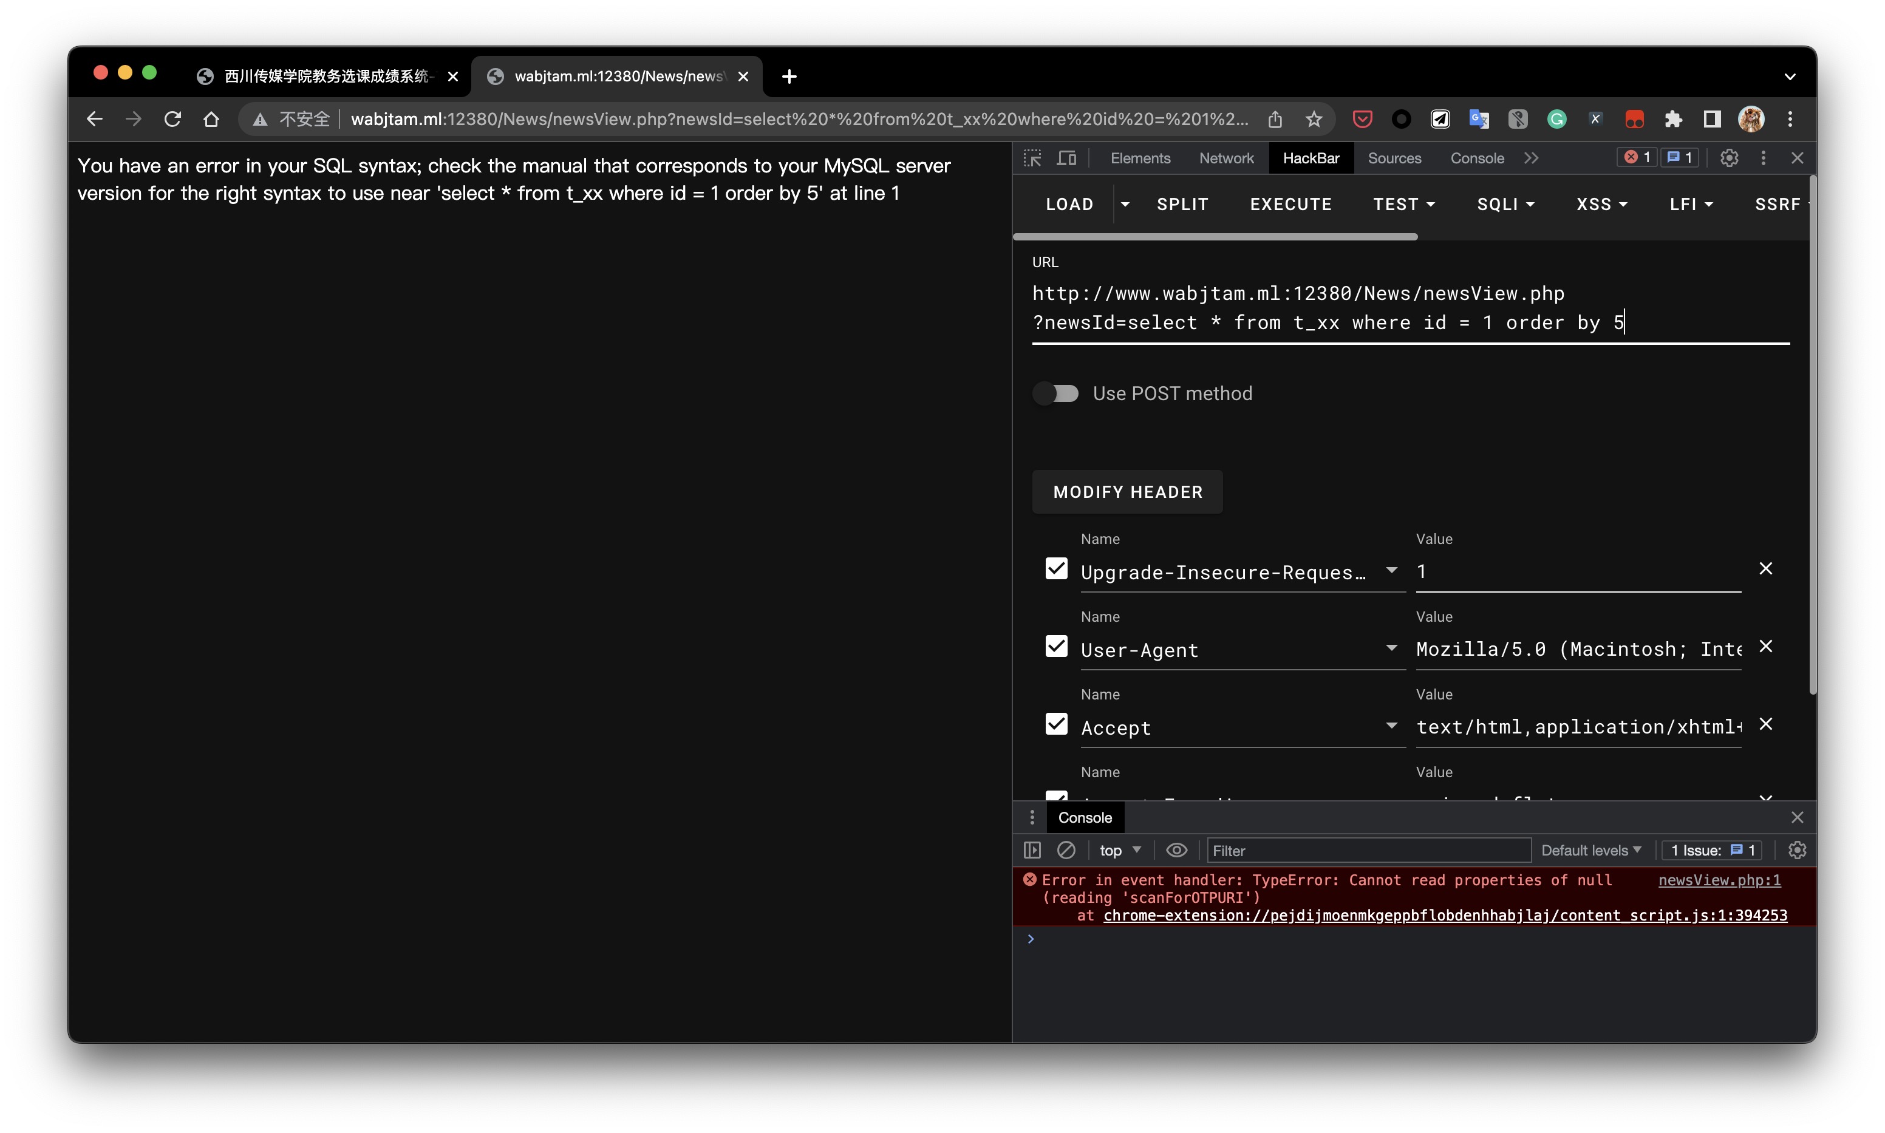Open the Accept header name dropdown
The width and height of the screenshot is (1885, 1133).
[1391, 726]
